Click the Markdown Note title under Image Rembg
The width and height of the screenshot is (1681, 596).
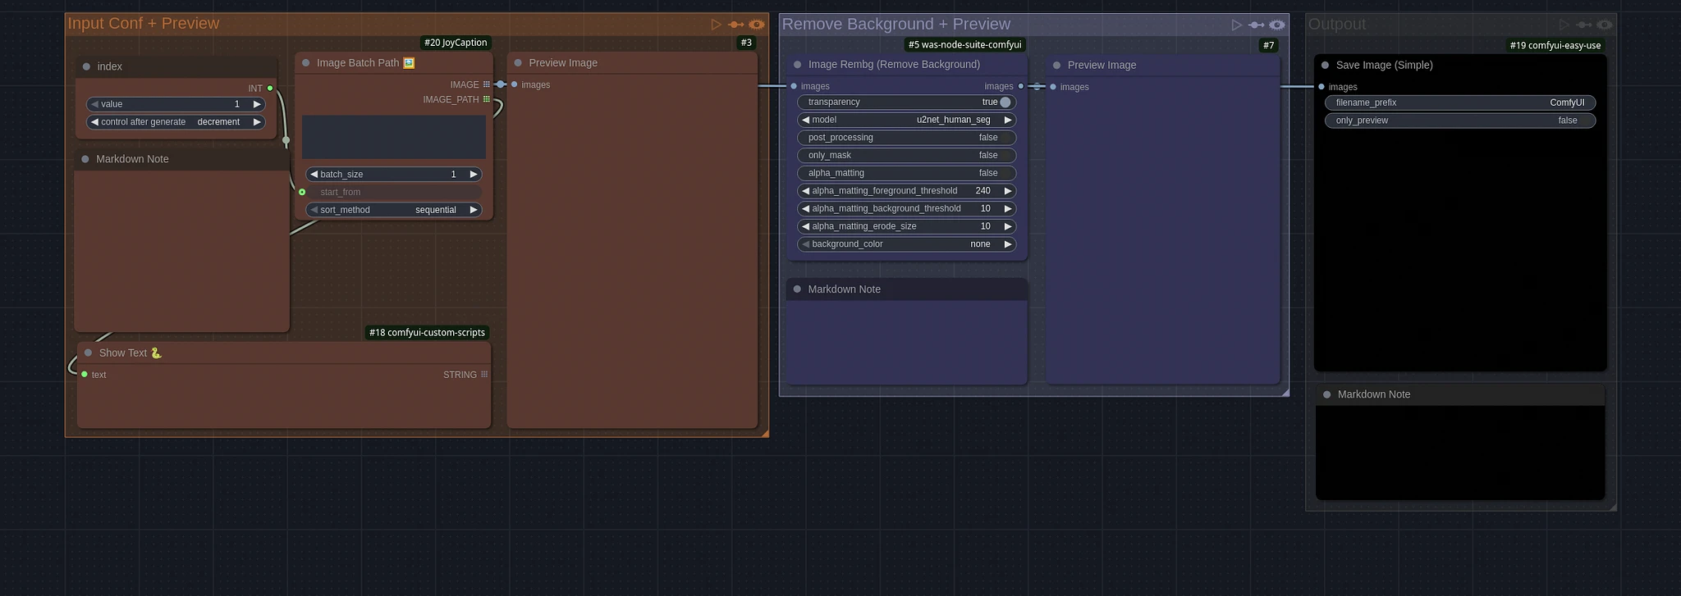[x=844, y=289]
